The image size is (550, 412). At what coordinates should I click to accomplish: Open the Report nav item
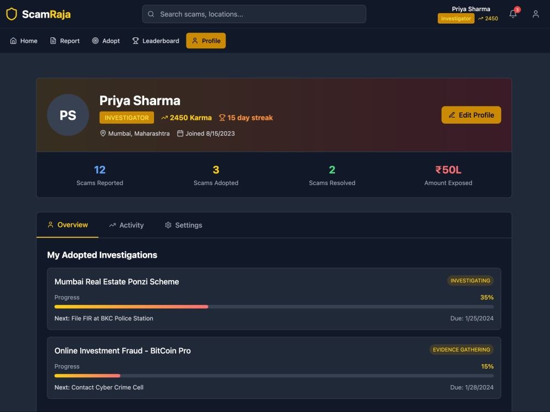pos(65,41)
